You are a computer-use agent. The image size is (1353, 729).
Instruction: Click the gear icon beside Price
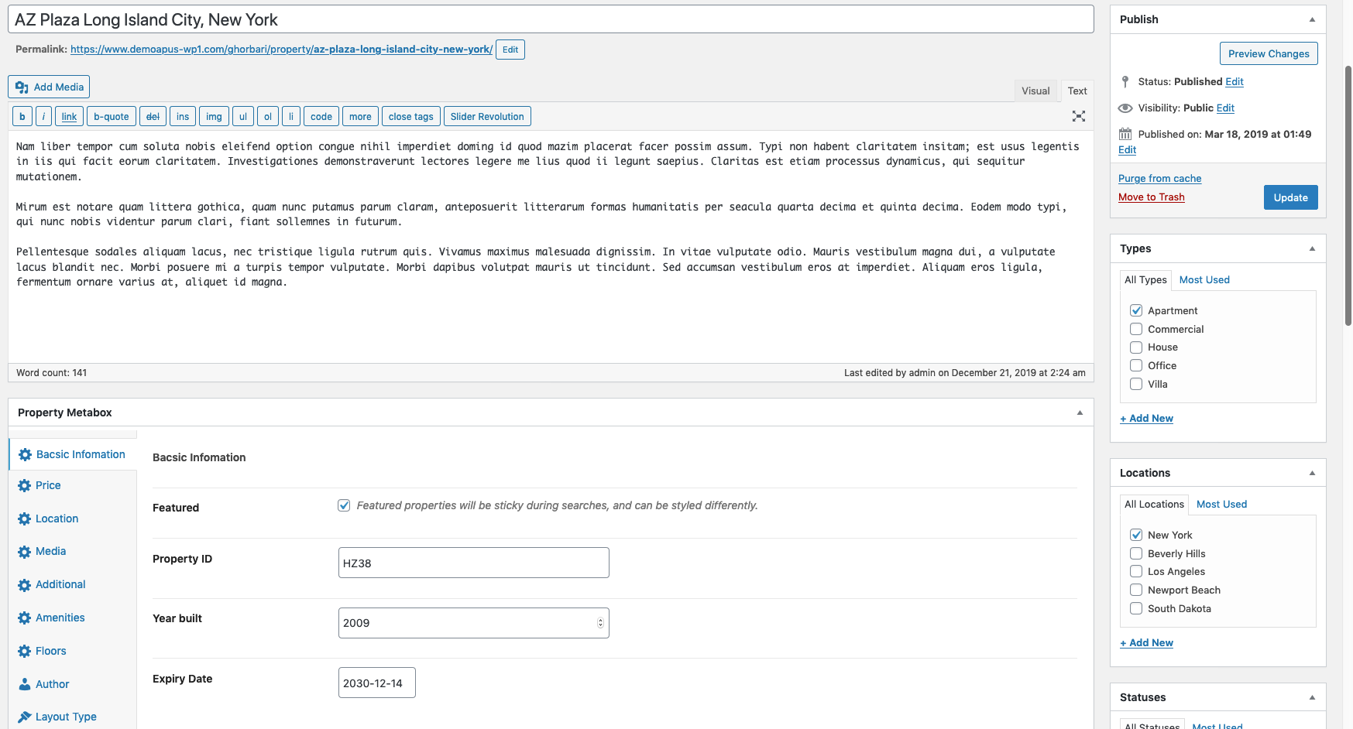tap(25, 486)
